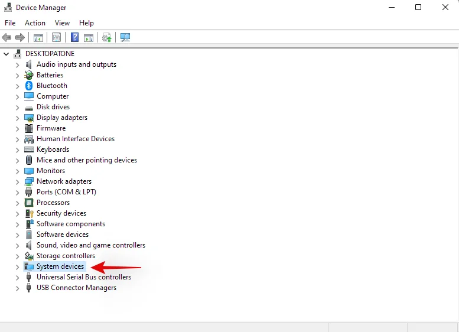Select the Human Interface Devices label
This screenshot has width=459, height=332.
(76, 139)
